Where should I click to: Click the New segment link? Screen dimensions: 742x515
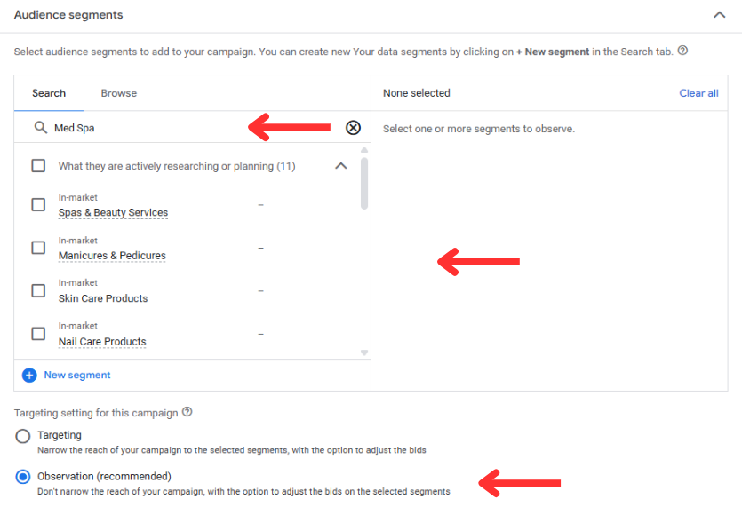click(77, 375)
